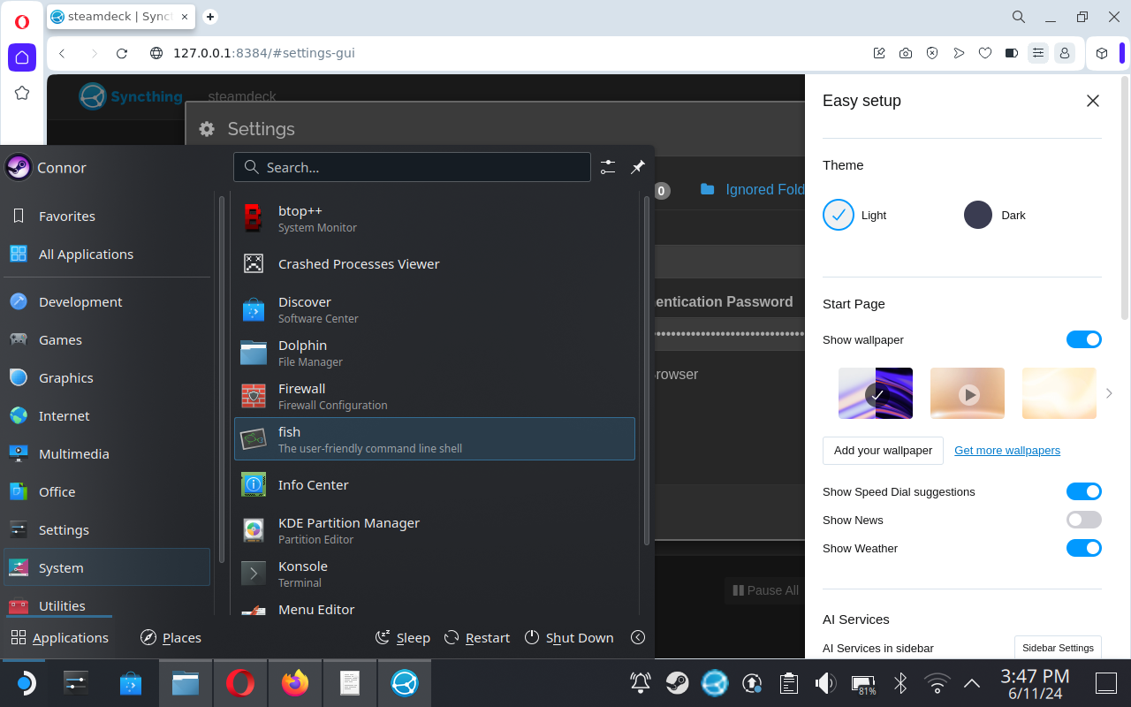Enable the Show News toggle
The width and height of the screenshot is (1131, 707).
[x=1083, y=520]
